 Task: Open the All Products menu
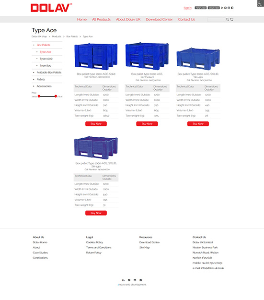pyautogui.click(x=101, y=20)
